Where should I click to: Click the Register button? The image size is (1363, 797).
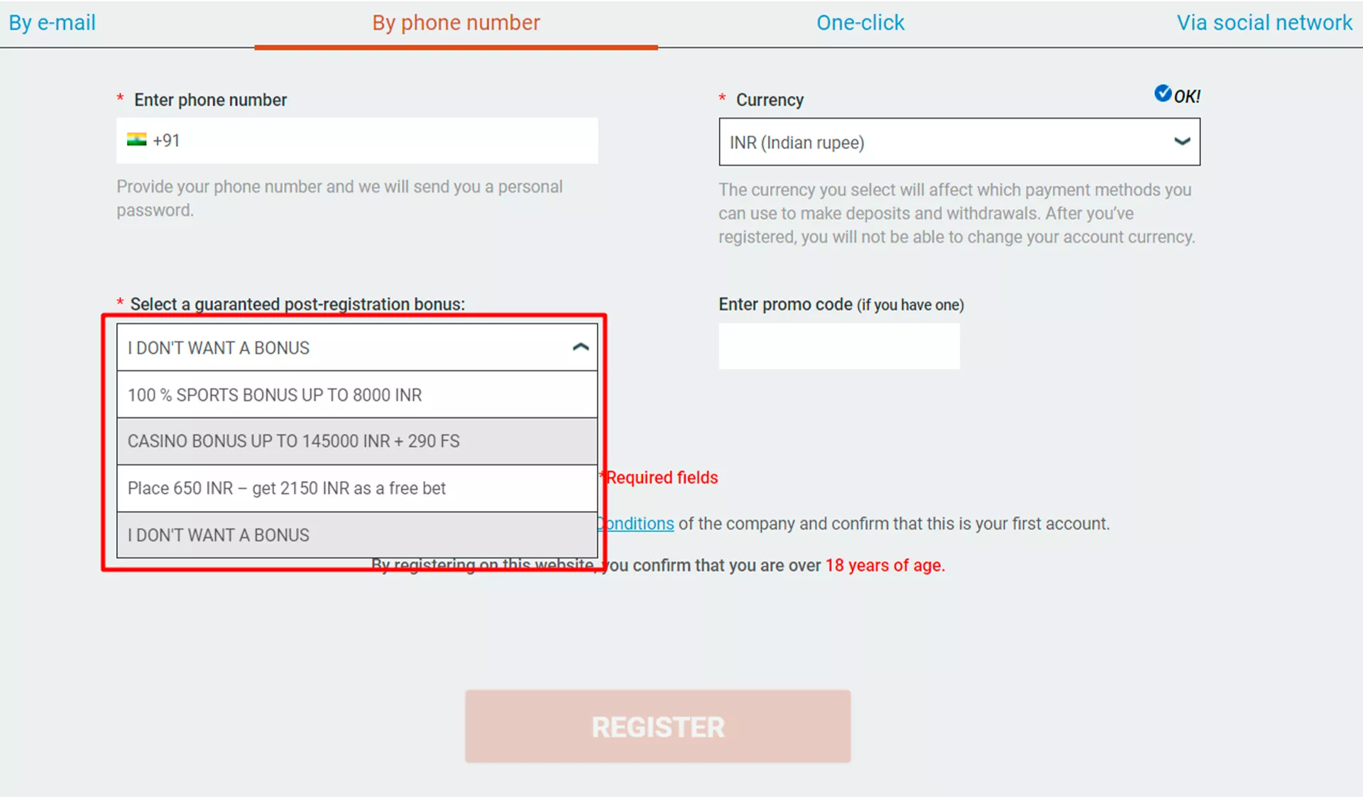point(658,727)
